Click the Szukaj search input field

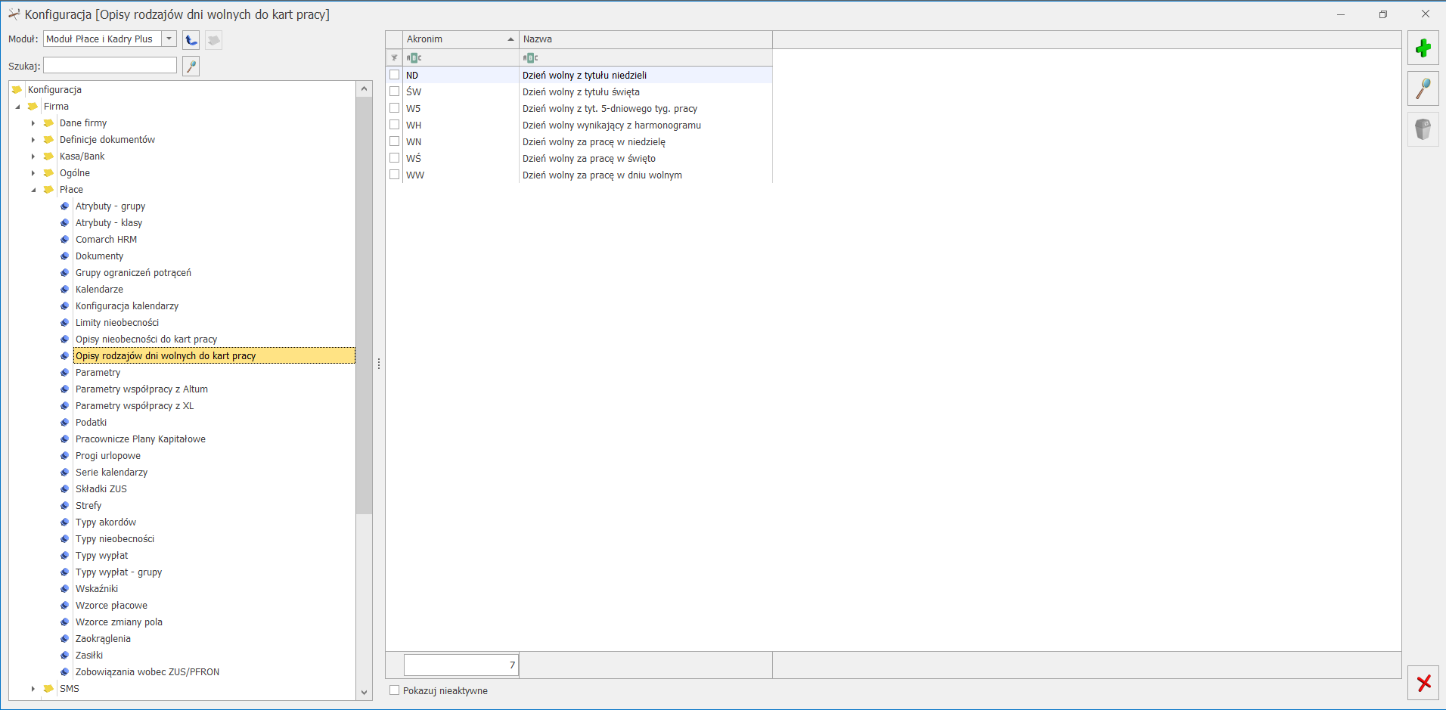coord(110,66)
